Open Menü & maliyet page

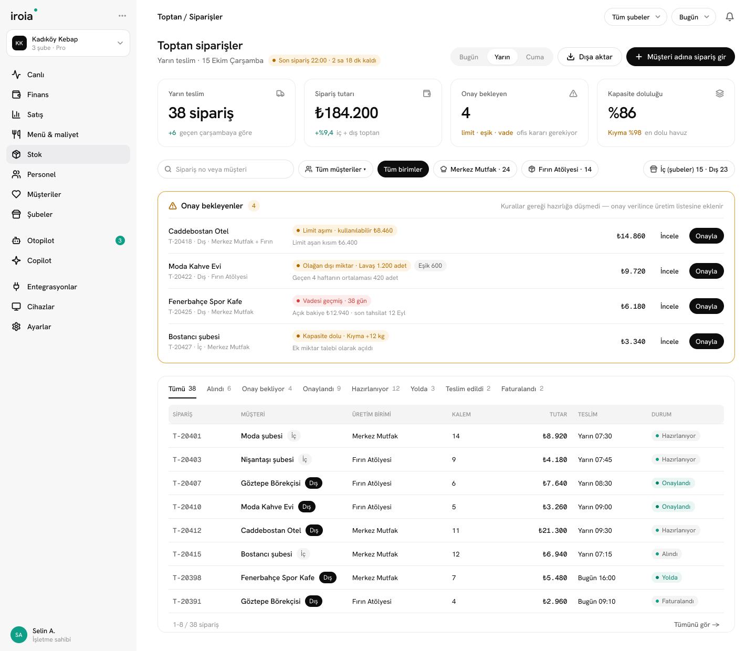coord(68,134)
